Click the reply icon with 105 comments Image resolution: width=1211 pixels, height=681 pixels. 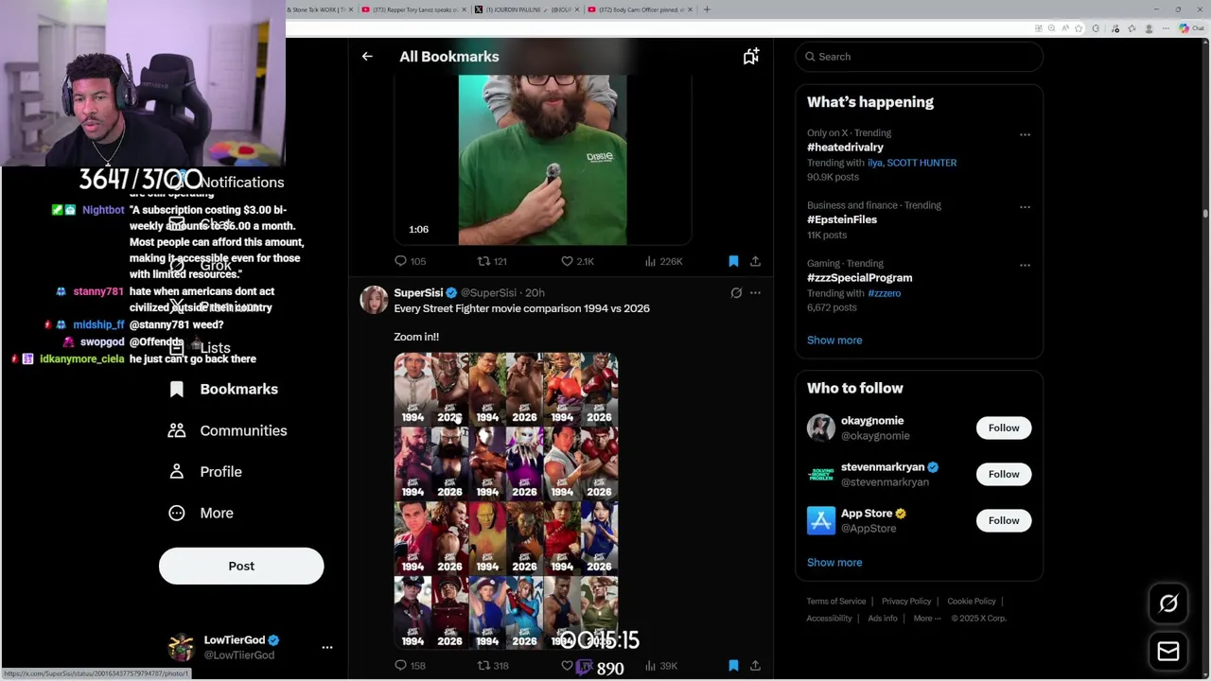pos(400,261)
